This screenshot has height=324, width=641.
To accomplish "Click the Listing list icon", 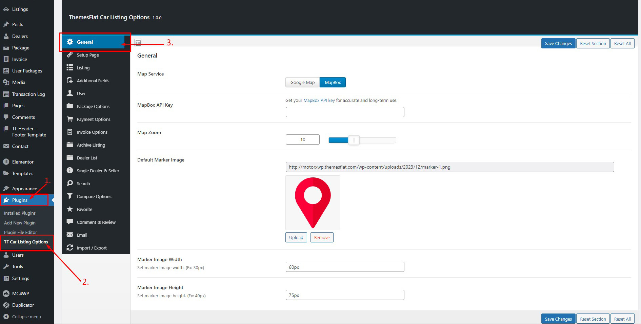I will 70,67.
